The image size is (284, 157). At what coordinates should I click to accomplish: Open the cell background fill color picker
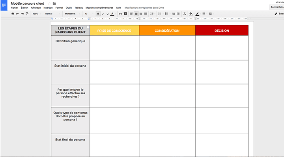[x=191, y=14]
